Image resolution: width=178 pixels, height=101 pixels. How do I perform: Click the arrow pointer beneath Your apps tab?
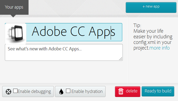pos(13,16)
